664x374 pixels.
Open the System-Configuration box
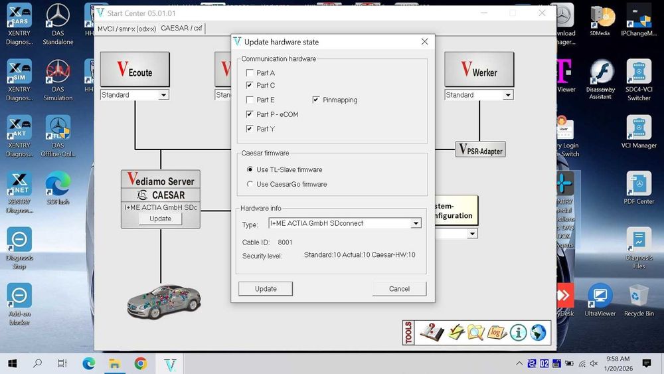457,211
